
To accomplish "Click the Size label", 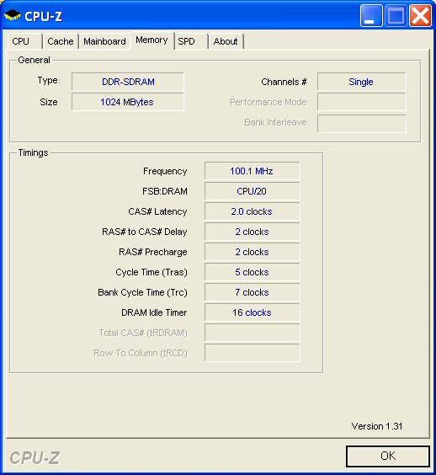I will (x=49, y=102).
